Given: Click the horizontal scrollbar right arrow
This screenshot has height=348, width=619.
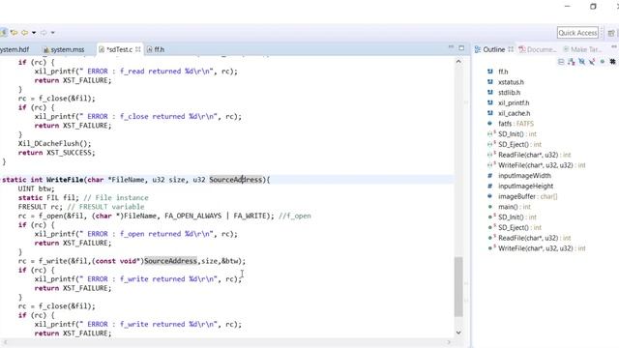Looking at the screenshot, I should [449, 342].
